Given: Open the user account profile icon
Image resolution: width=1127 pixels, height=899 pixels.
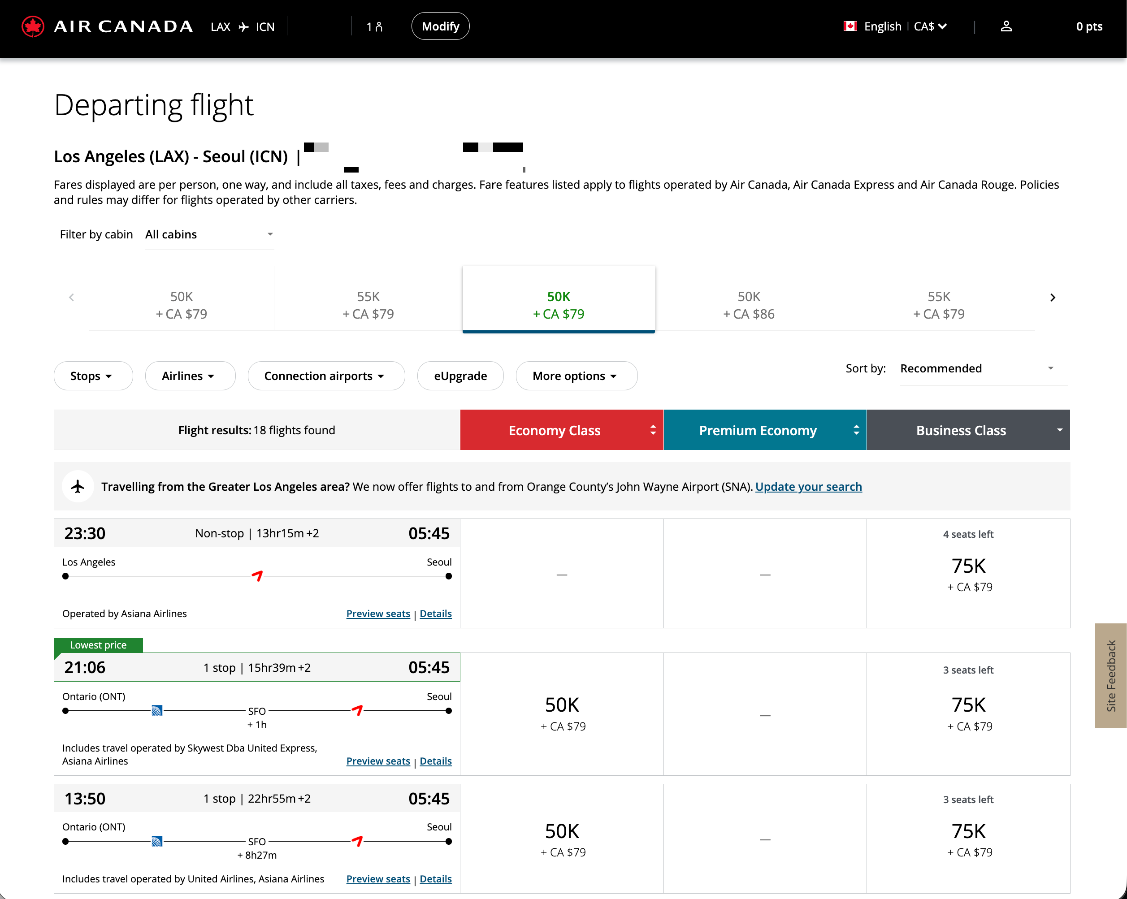Looking at the screenshot, I should pyautogui.click(x=1006, y=26).
